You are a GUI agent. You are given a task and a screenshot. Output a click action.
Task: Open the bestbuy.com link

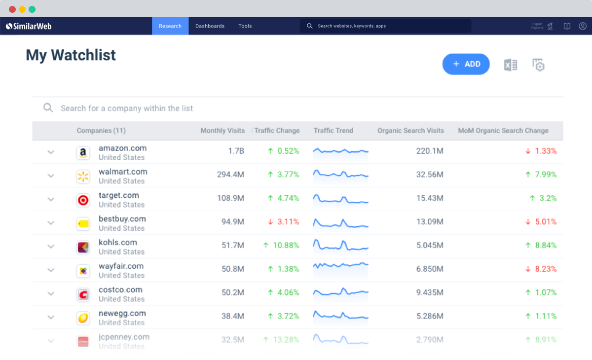pyautogui.click(x=122, y=219)
